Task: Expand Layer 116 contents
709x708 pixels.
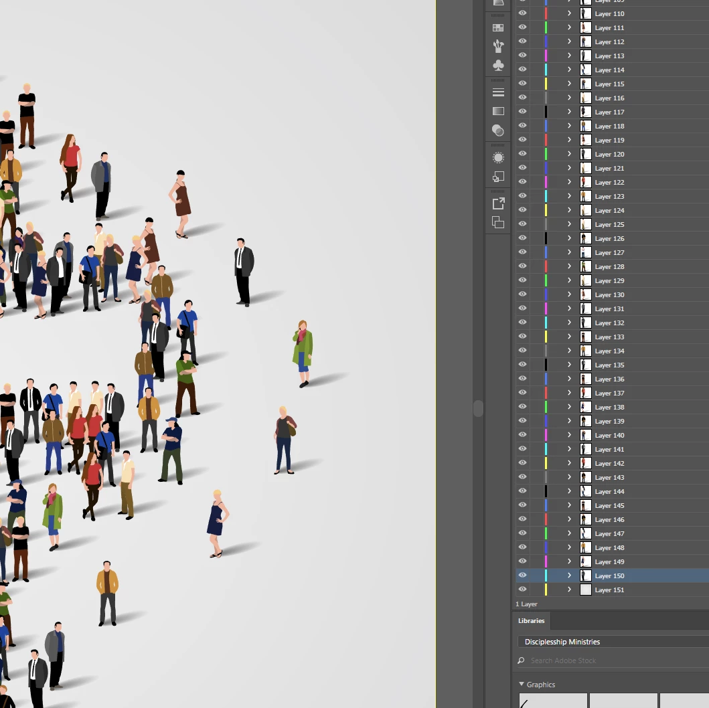Action: coord(569,98)
